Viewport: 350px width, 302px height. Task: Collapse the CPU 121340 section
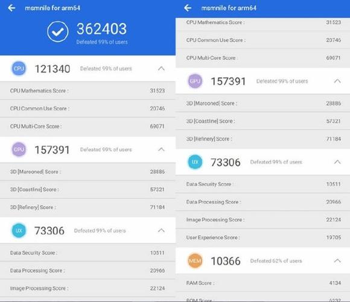161,68
